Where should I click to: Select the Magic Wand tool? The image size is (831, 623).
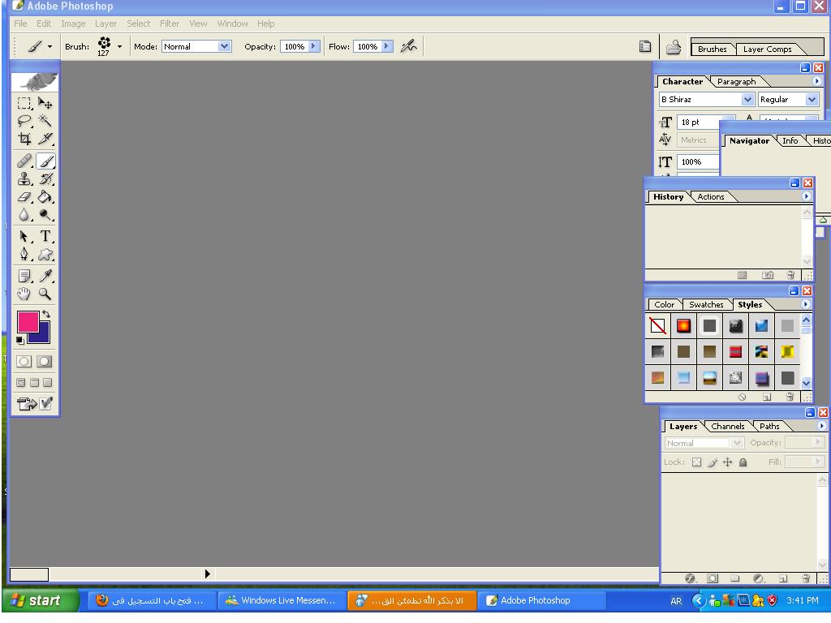pyautogui.click(x=45, y=122)
